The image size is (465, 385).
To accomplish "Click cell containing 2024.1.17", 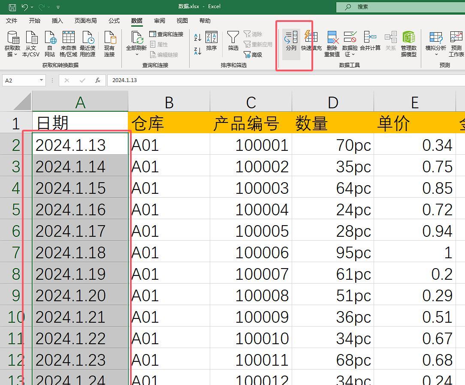I will [80, 231].
